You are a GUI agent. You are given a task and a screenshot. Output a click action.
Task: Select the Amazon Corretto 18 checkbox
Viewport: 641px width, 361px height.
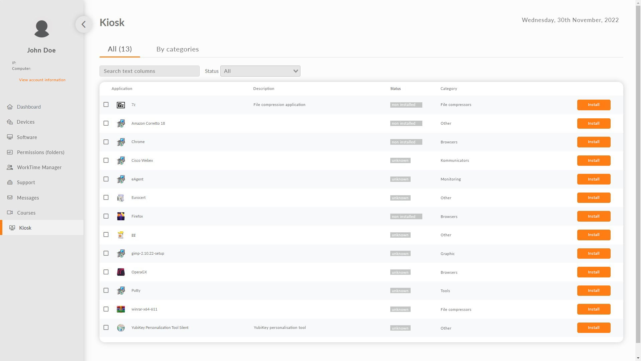(106, 123)
